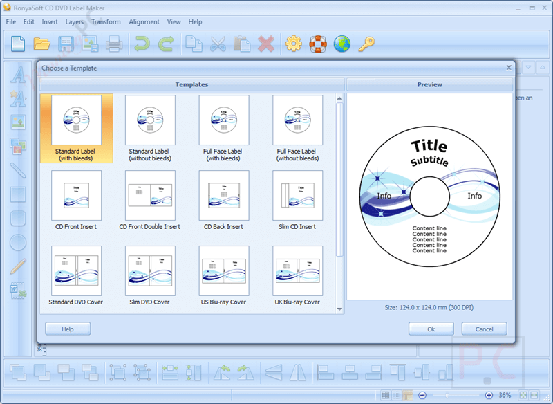553x404 pixels.
Task: Click the green Redo arrow
Action: pyautogui.click(x=166, y=44)
